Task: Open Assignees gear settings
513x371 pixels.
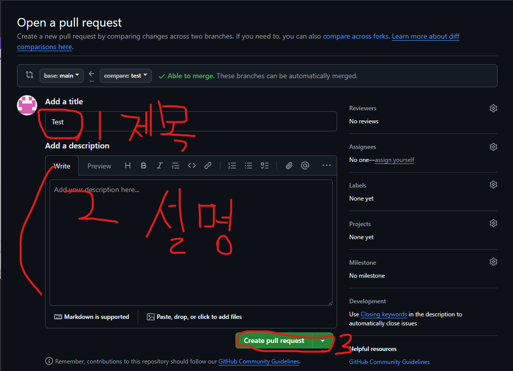Action: [x=493, y=147]
